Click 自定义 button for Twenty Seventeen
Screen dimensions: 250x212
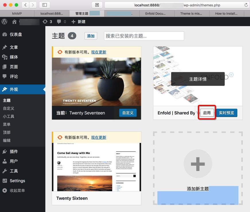click(128, 113)
